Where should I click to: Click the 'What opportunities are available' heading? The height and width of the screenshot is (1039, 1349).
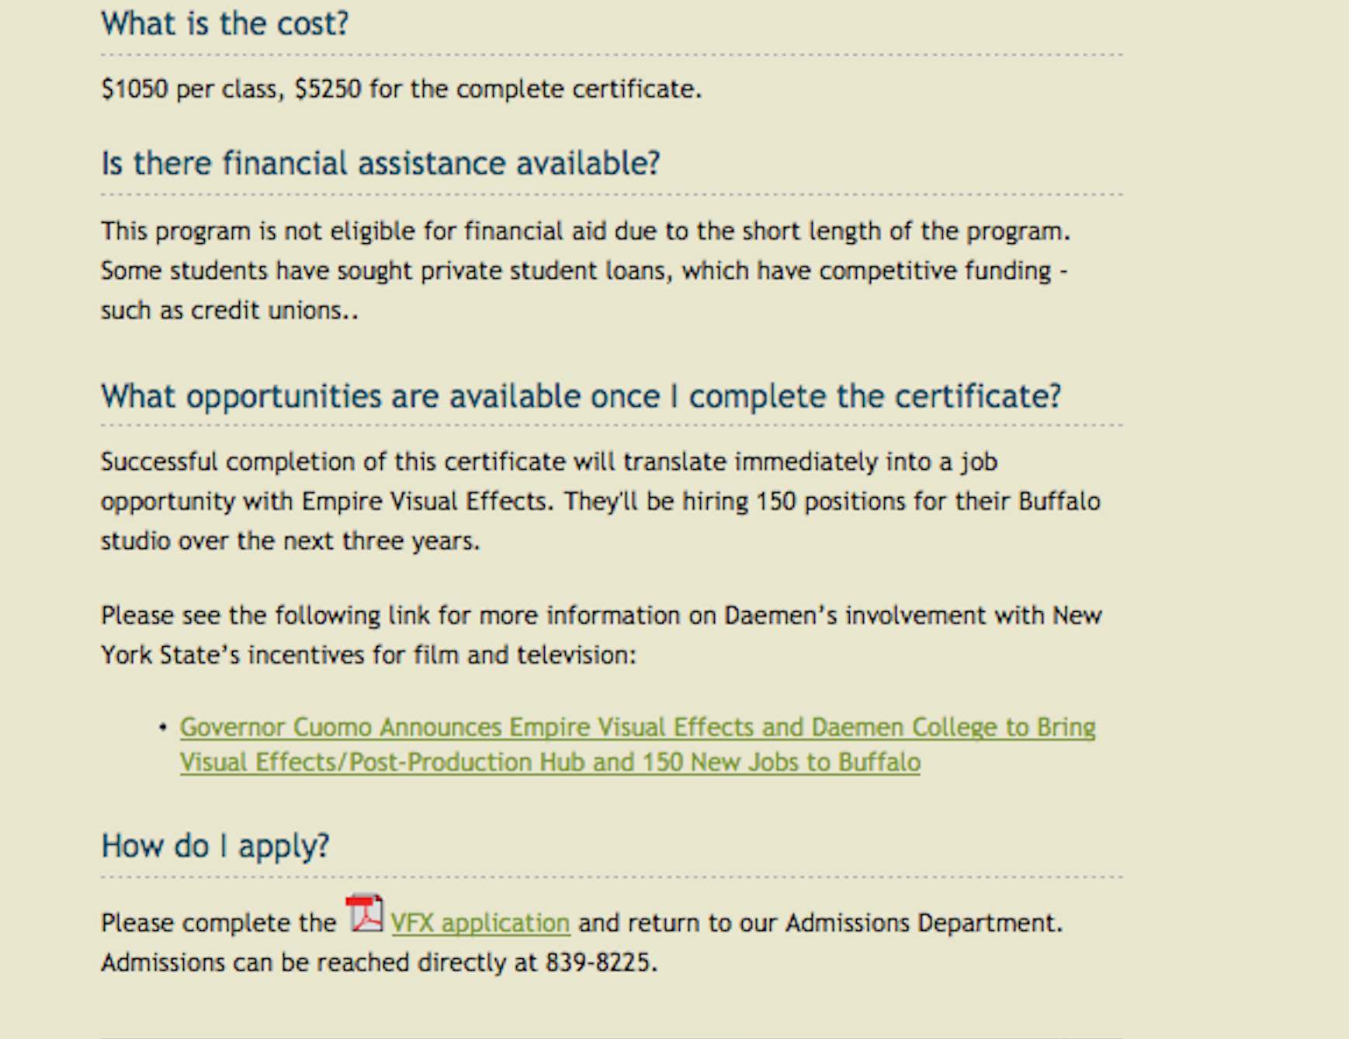click(x=581, y=396)
